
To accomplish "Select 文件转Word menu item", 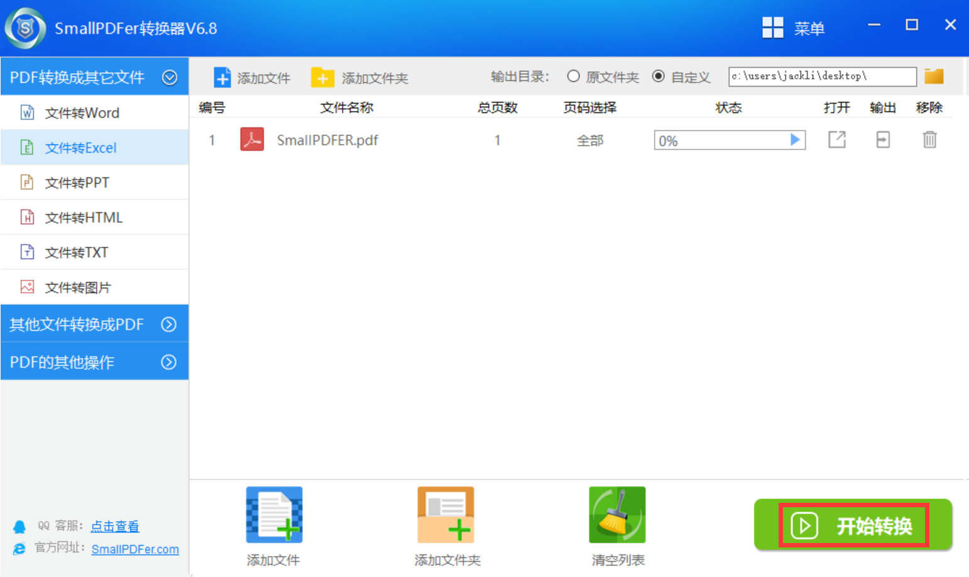I will [x=94, y=113].
